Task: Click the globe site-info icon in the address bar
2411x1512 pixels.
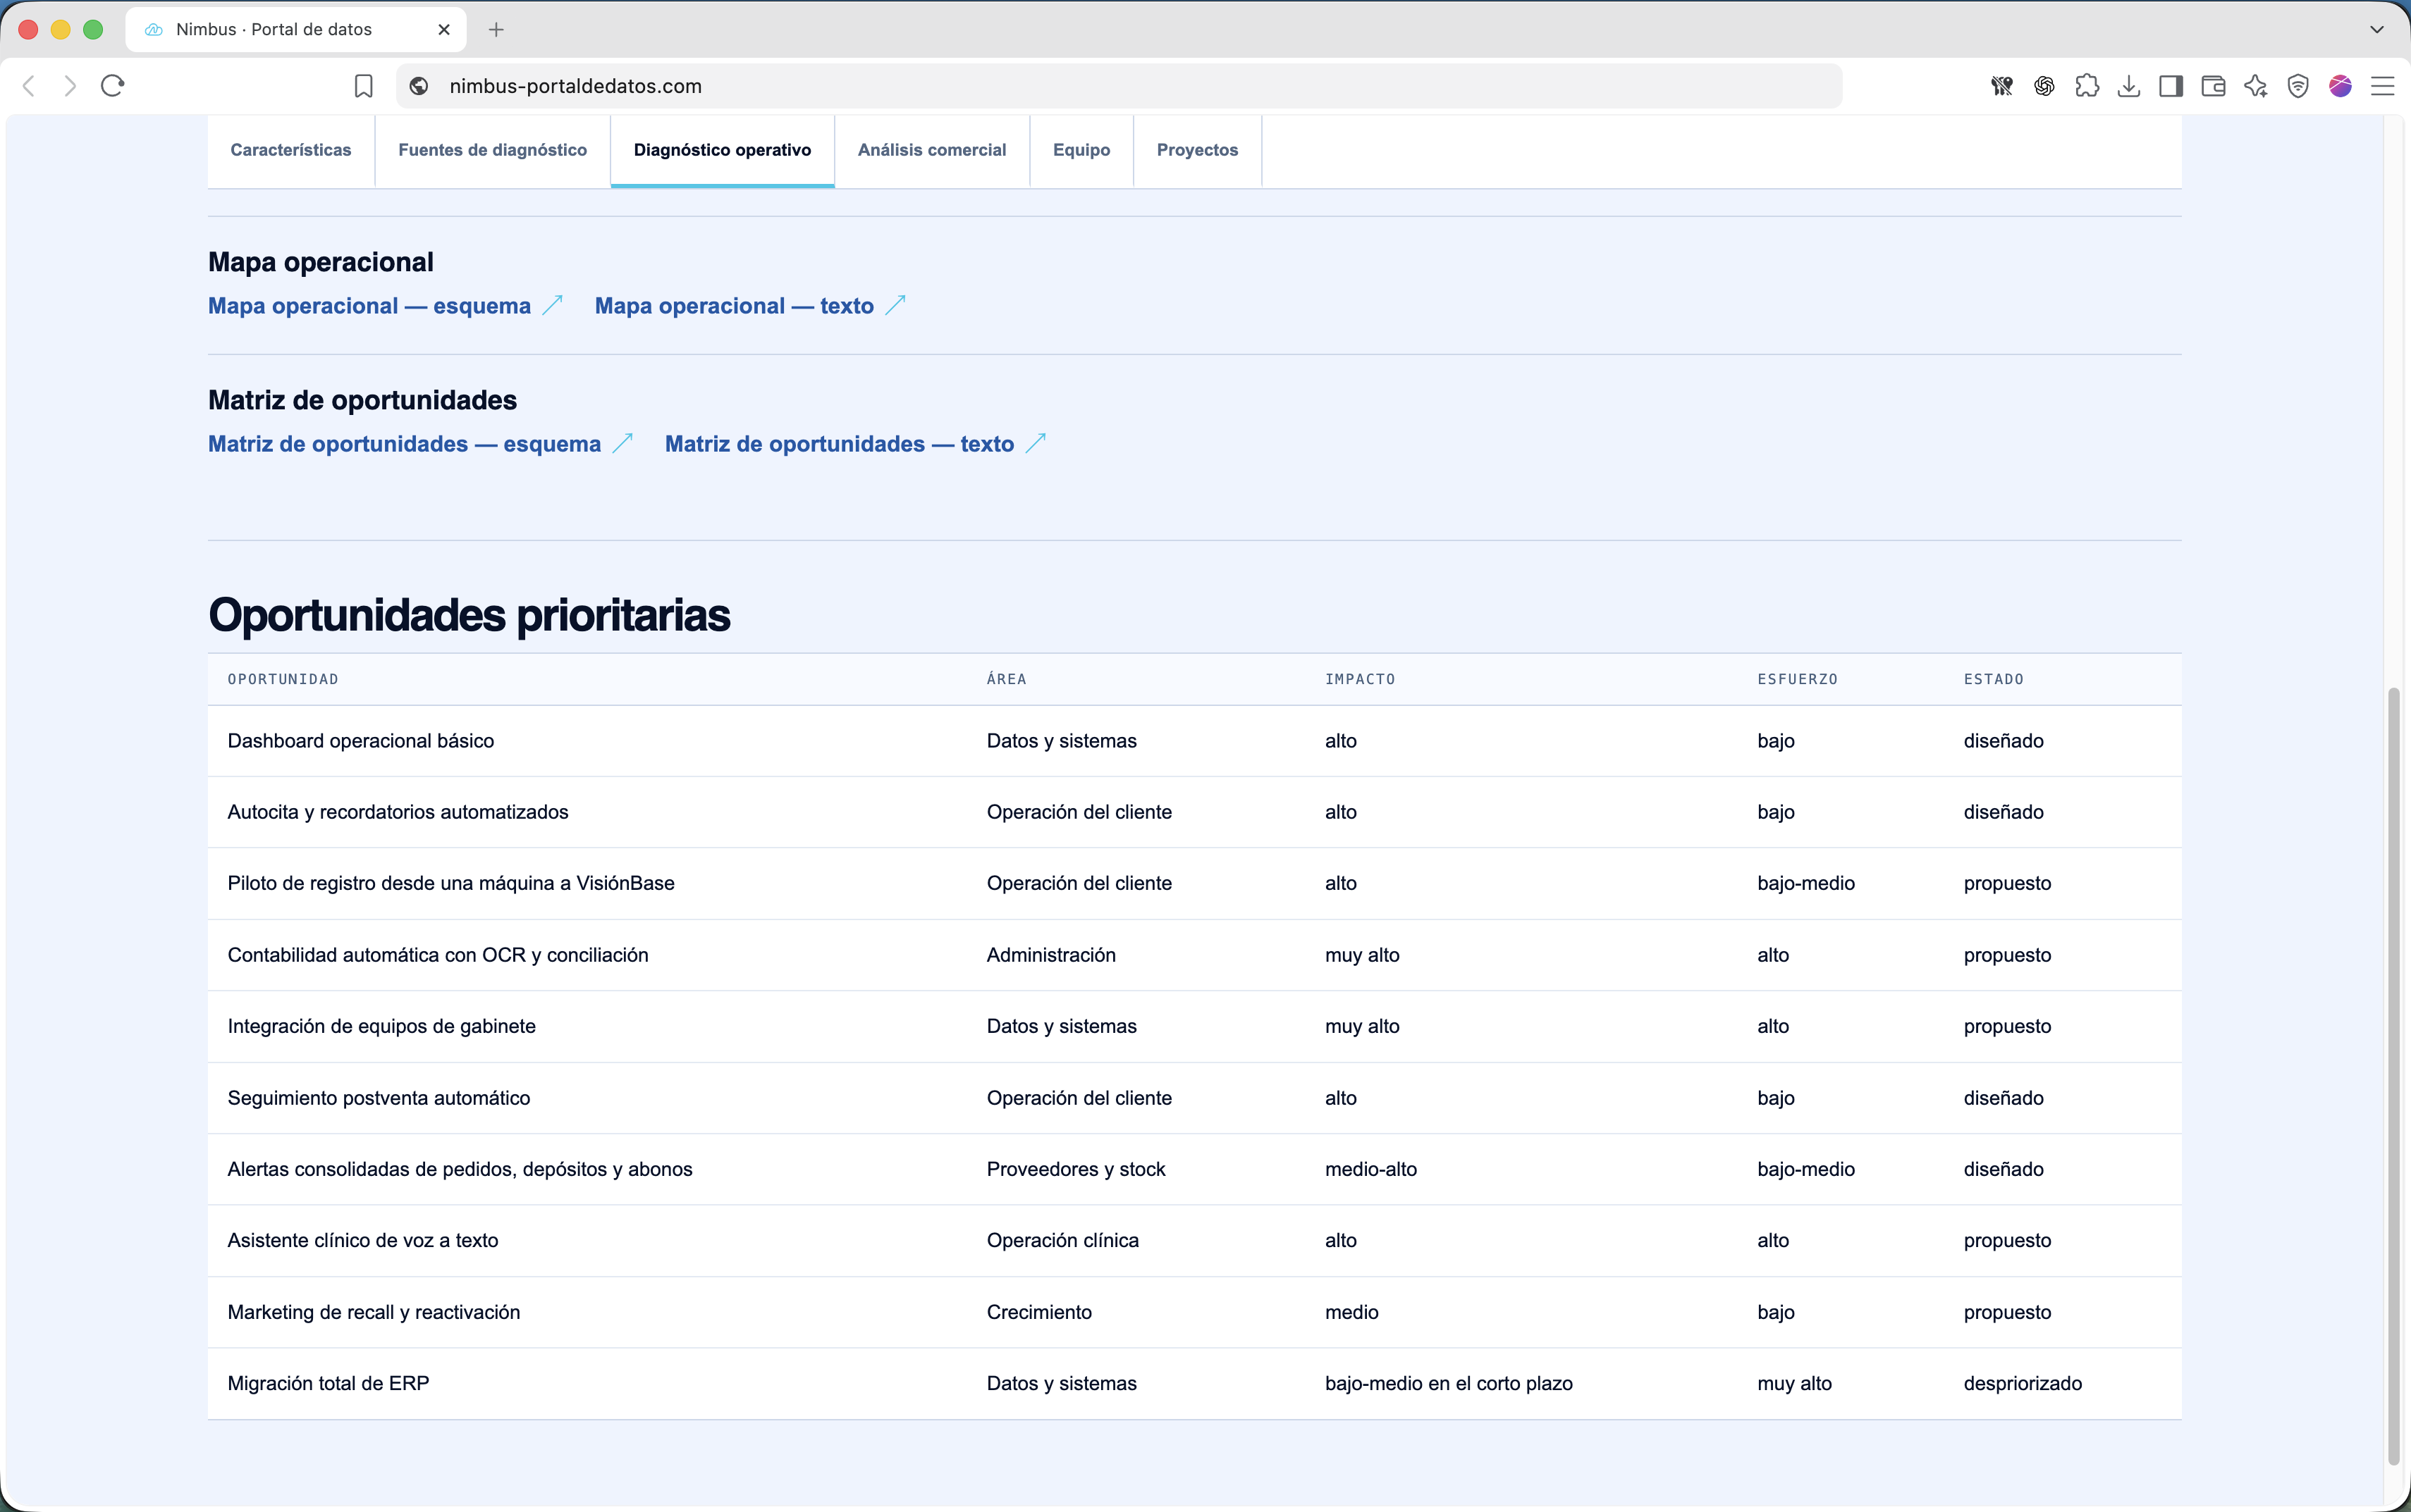Action: point(420,86)
